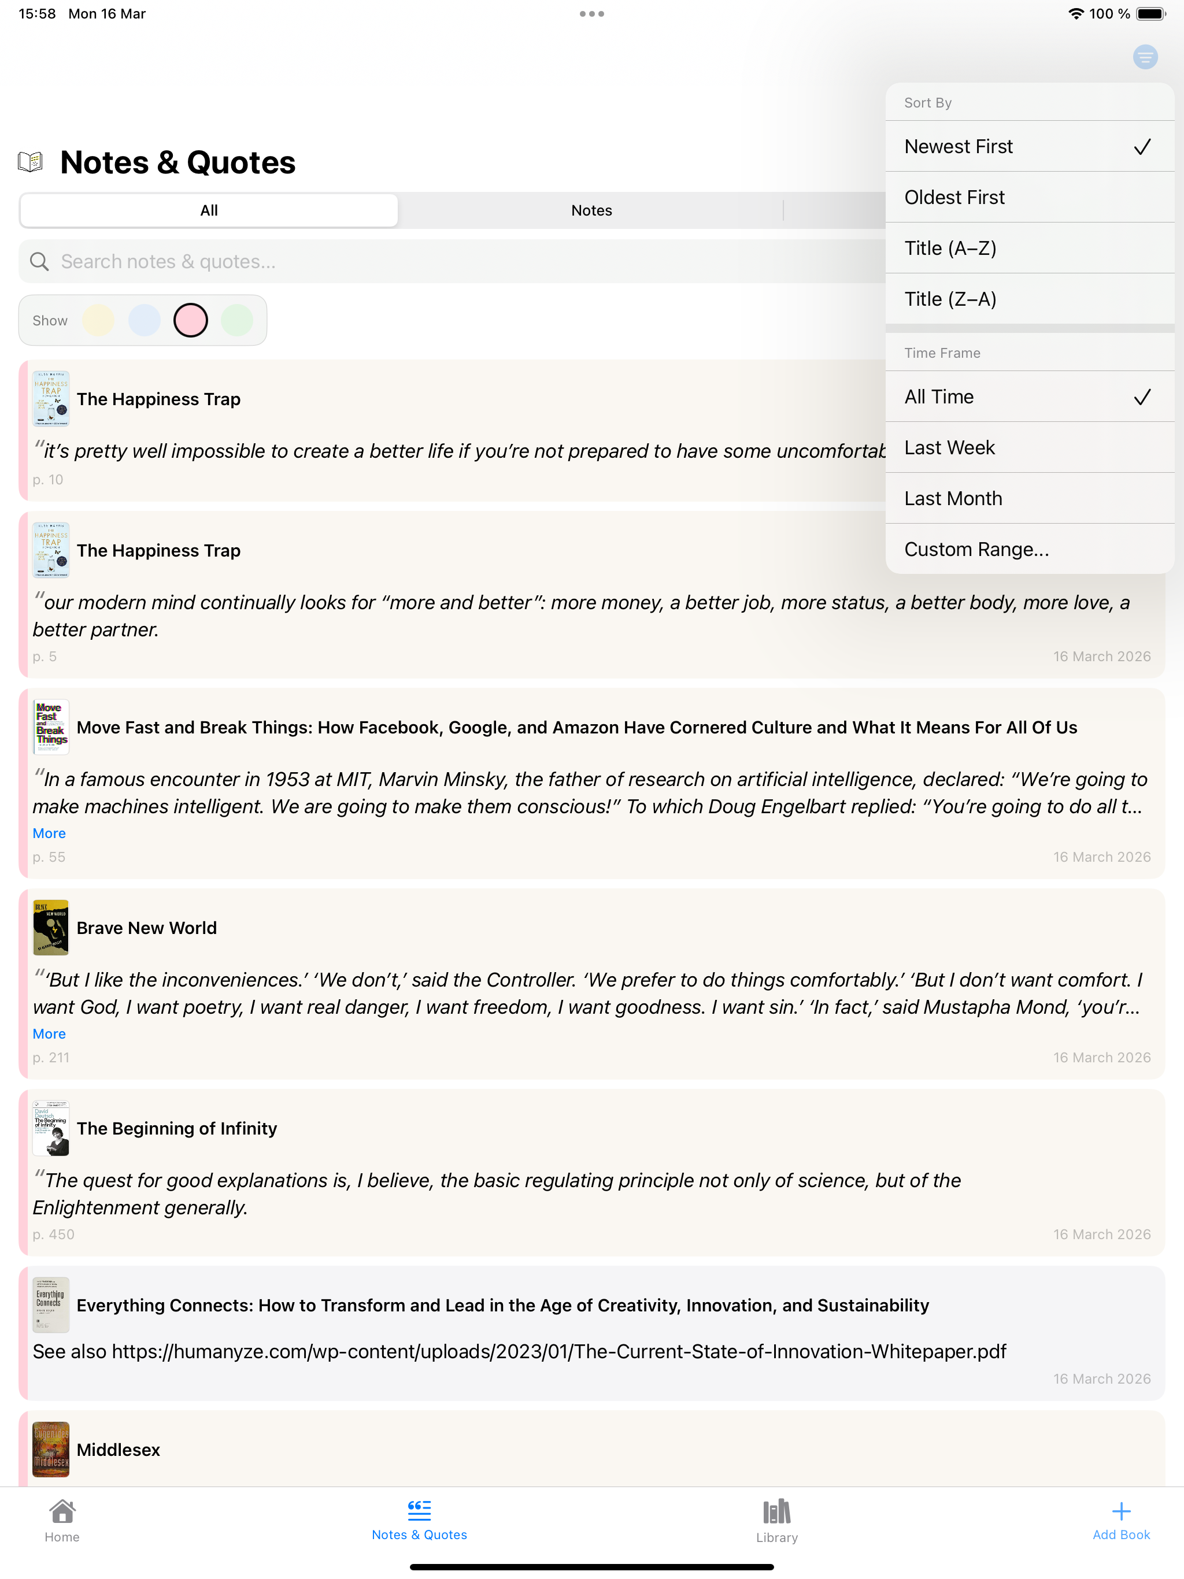The height and width of the screenshot is (1579, 1184).
Task: Tap the search magnifier icon
Action: click(40, 261)
